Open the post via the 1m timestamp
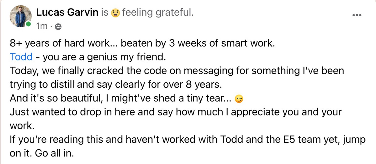The image size is (376, 164). tap(42, 26)
